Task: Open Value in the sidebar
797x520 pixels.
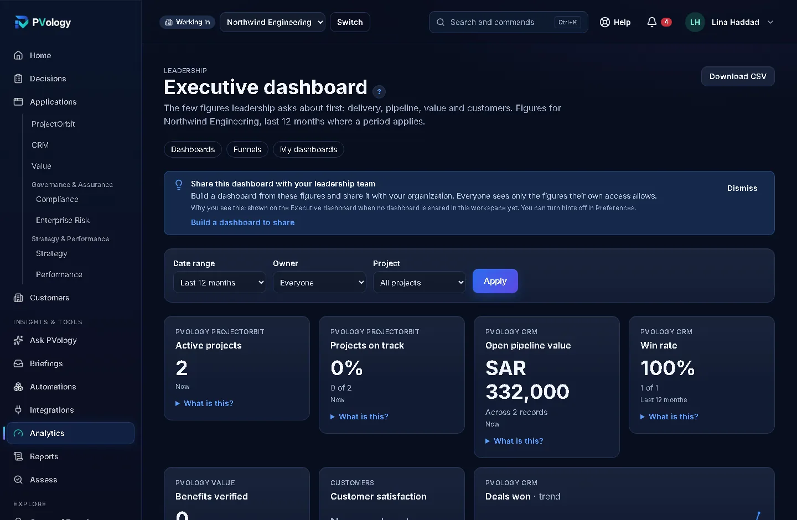Action: [42, 166]
